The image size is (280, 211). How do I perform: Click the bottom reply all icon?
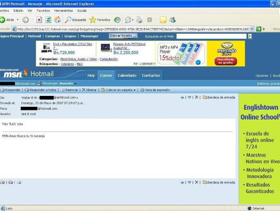click(x=10, y=182)
